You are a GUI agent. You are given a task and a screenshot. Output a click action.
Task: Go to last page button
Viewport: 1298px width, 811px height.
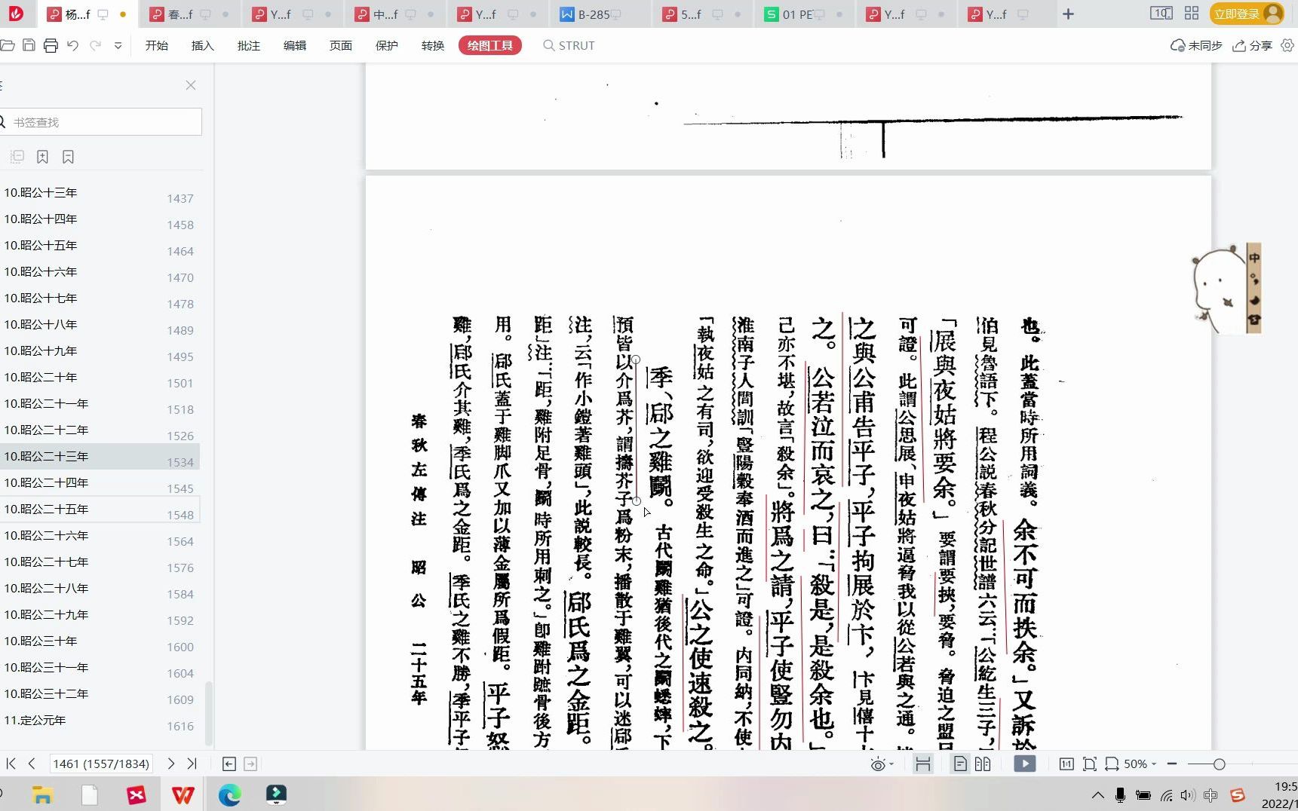(x=192, y=764)
